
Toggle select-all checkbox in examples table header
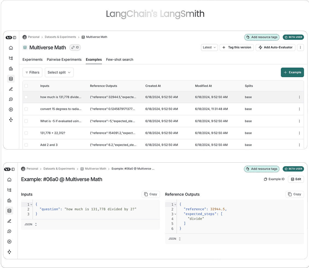click(26, 86)
